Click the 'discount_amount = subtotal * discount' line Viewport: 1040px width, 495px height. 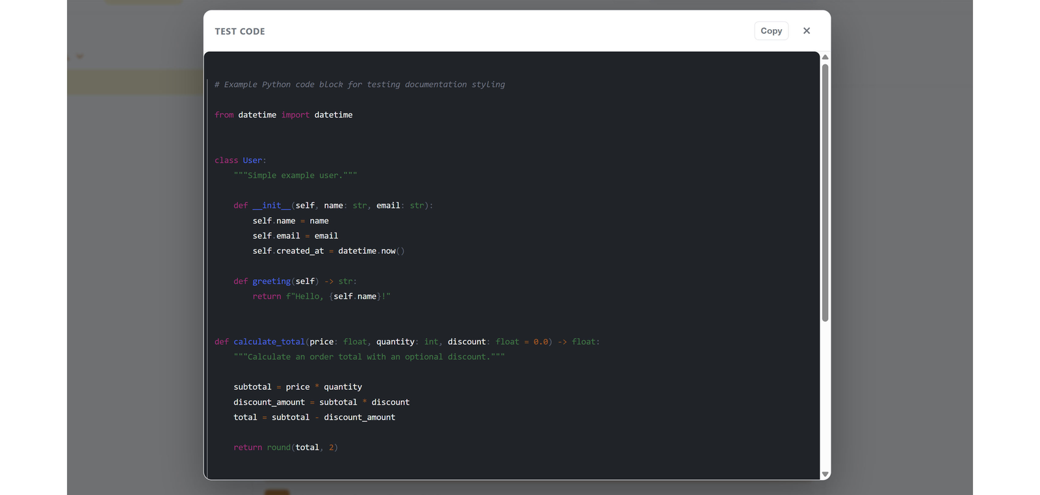[x=321, y=402]
